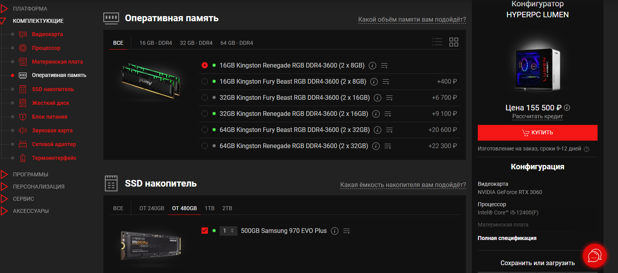Open info for 16GB Kingston Fury Beast
The image size is (618, 273).
point(374,82)
